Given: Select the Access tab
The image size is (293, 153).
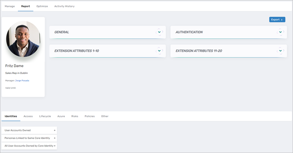Looking at the screenshot, I should 28,116.
